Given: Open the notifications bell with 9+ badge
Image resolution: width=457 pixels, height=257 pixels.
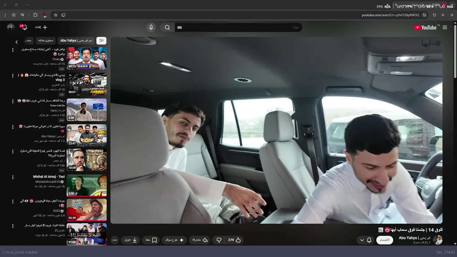Looking at the screenshot, I should pos(24,27).
